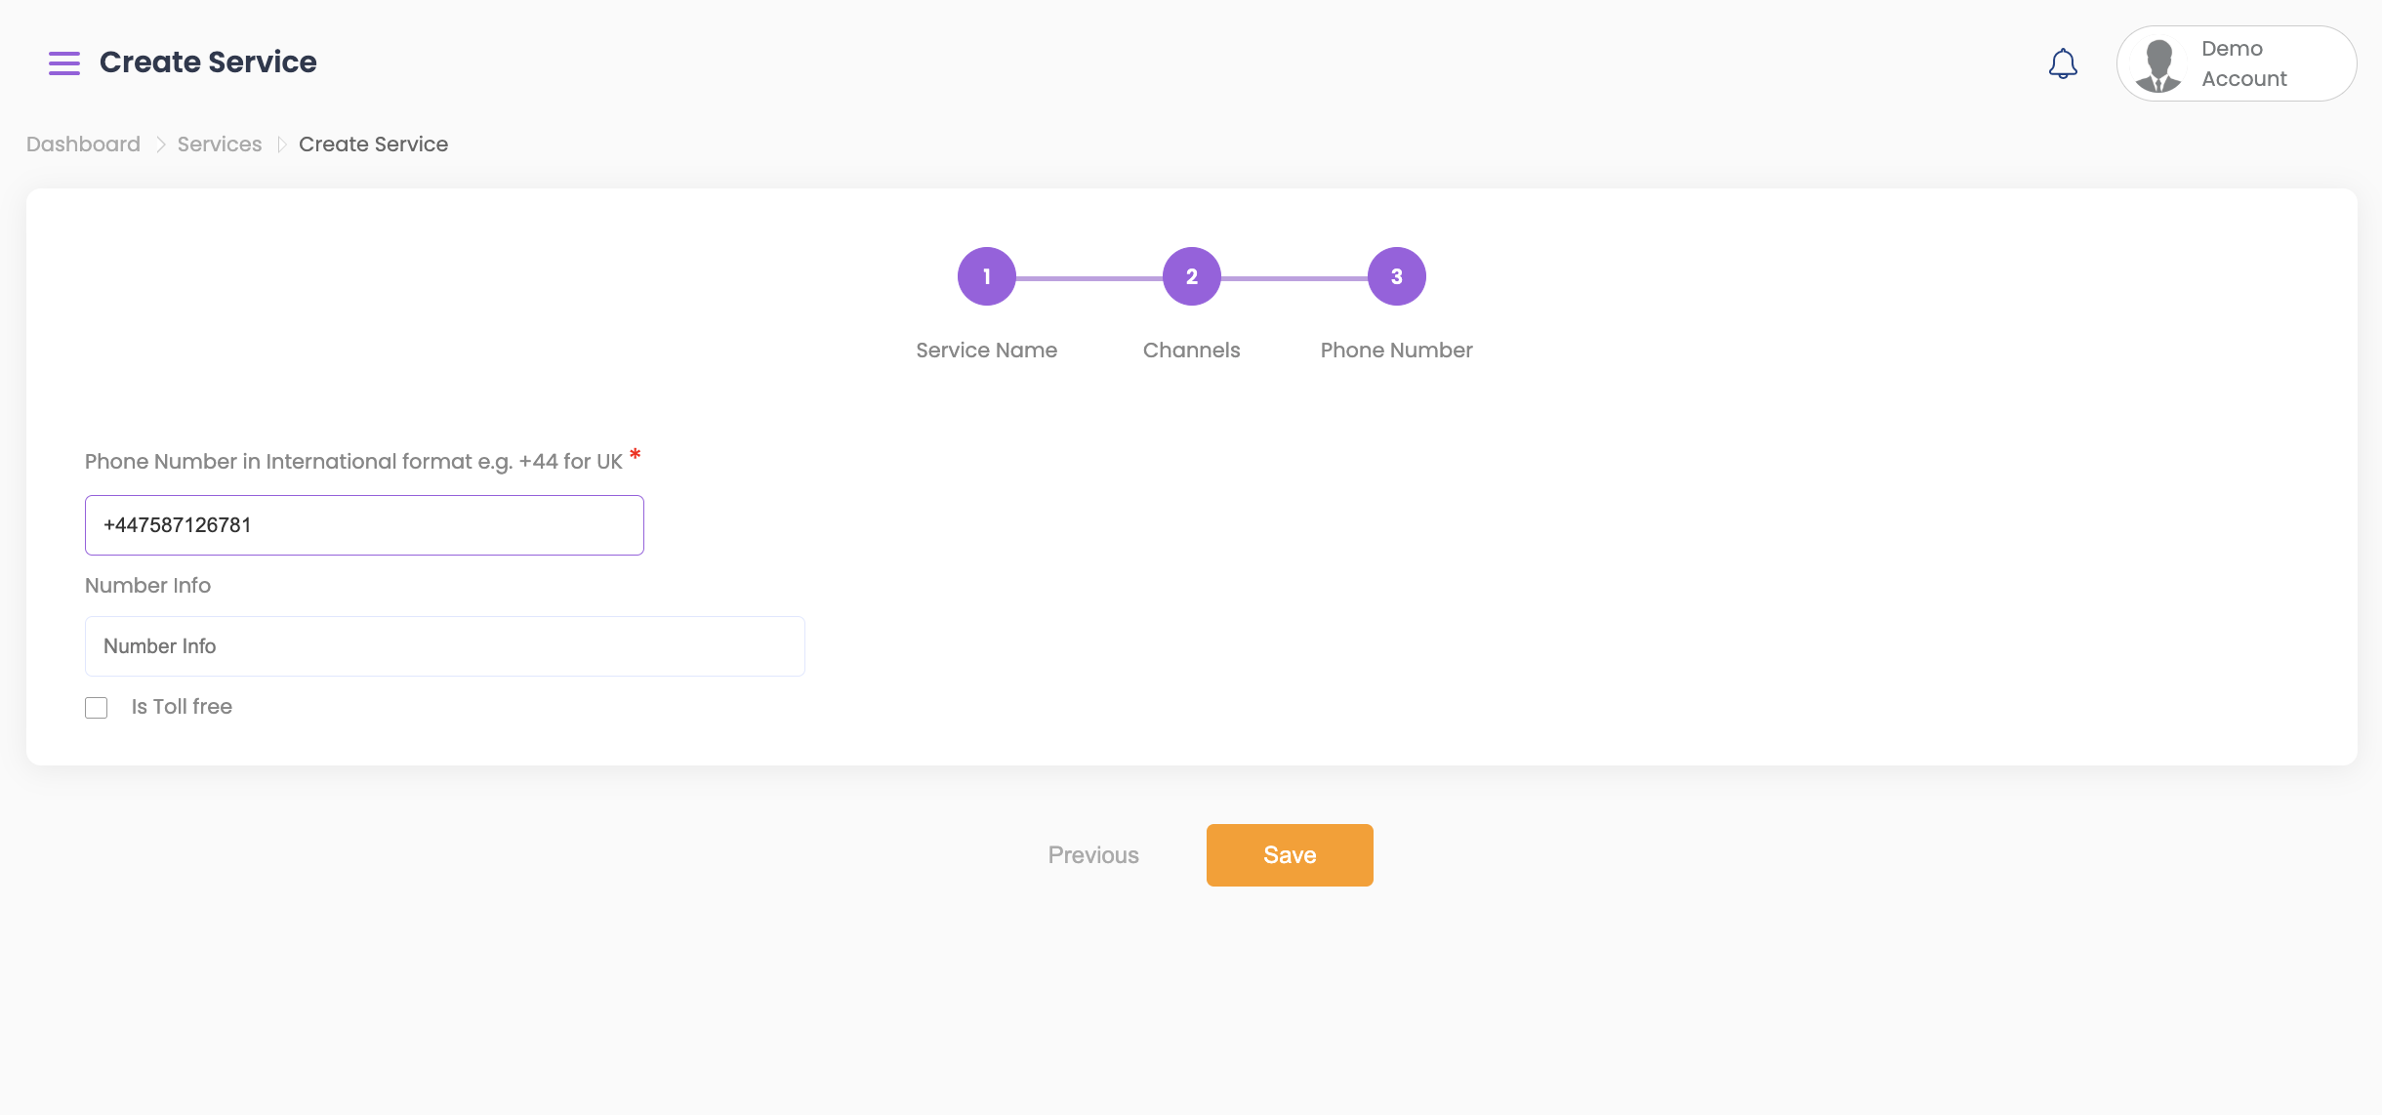Image resolution: width=2382 pixels, height=1115 pixels.
Task: Click the Create Service page title
Action: coord(208,62)
